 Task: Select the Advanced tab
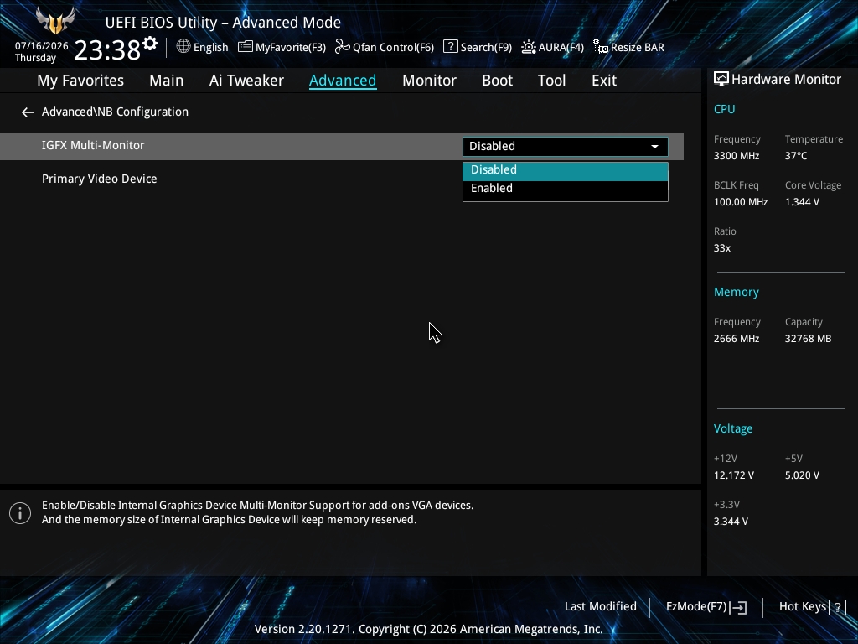point(343,80)
